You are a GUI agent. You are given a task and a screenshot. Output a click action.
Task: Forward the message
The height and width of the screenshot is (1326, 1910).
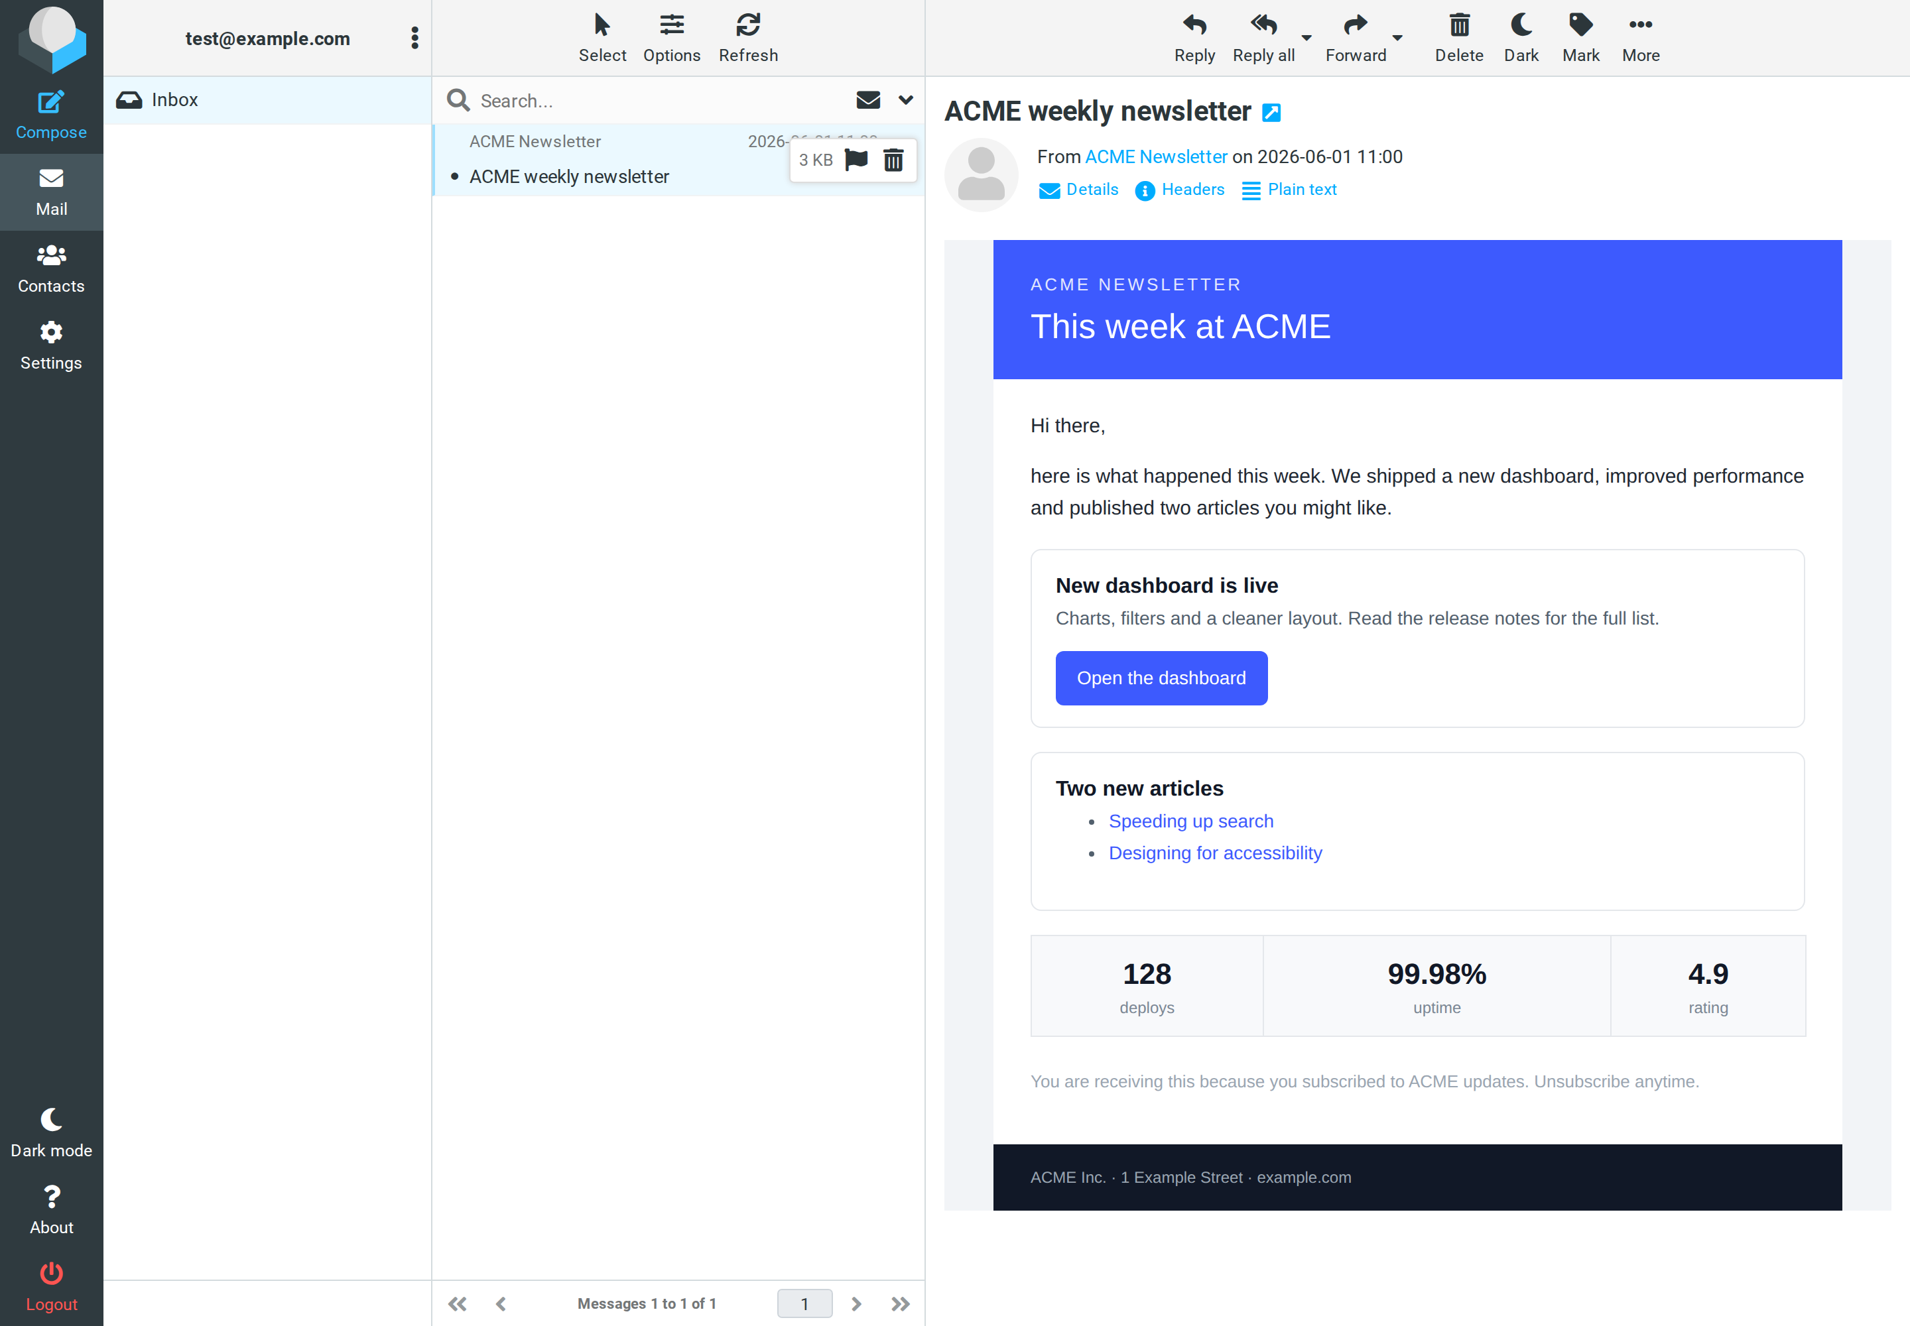coord(1356,38)
